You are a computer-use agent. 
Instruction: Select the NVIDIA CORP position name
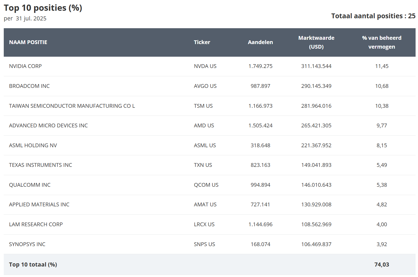point(26,66)
